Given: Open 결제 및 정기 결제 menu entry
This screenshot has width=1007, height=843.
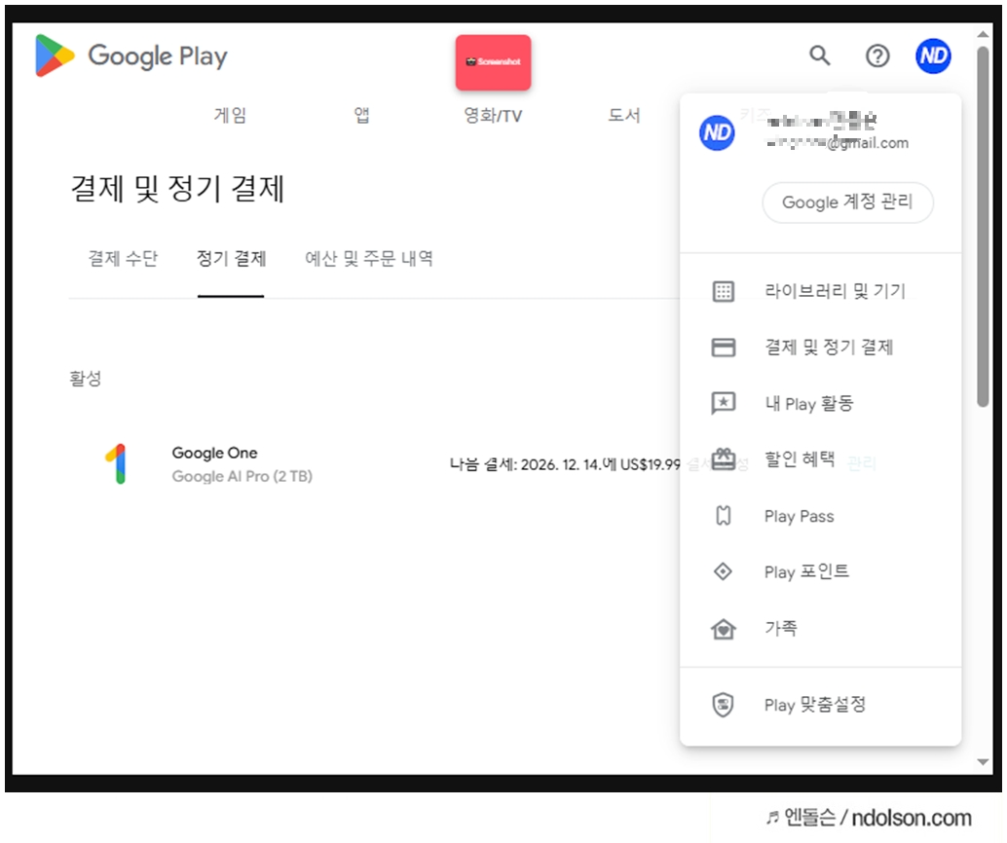Looking at the screenshot, I should click(x=820, y=348).
